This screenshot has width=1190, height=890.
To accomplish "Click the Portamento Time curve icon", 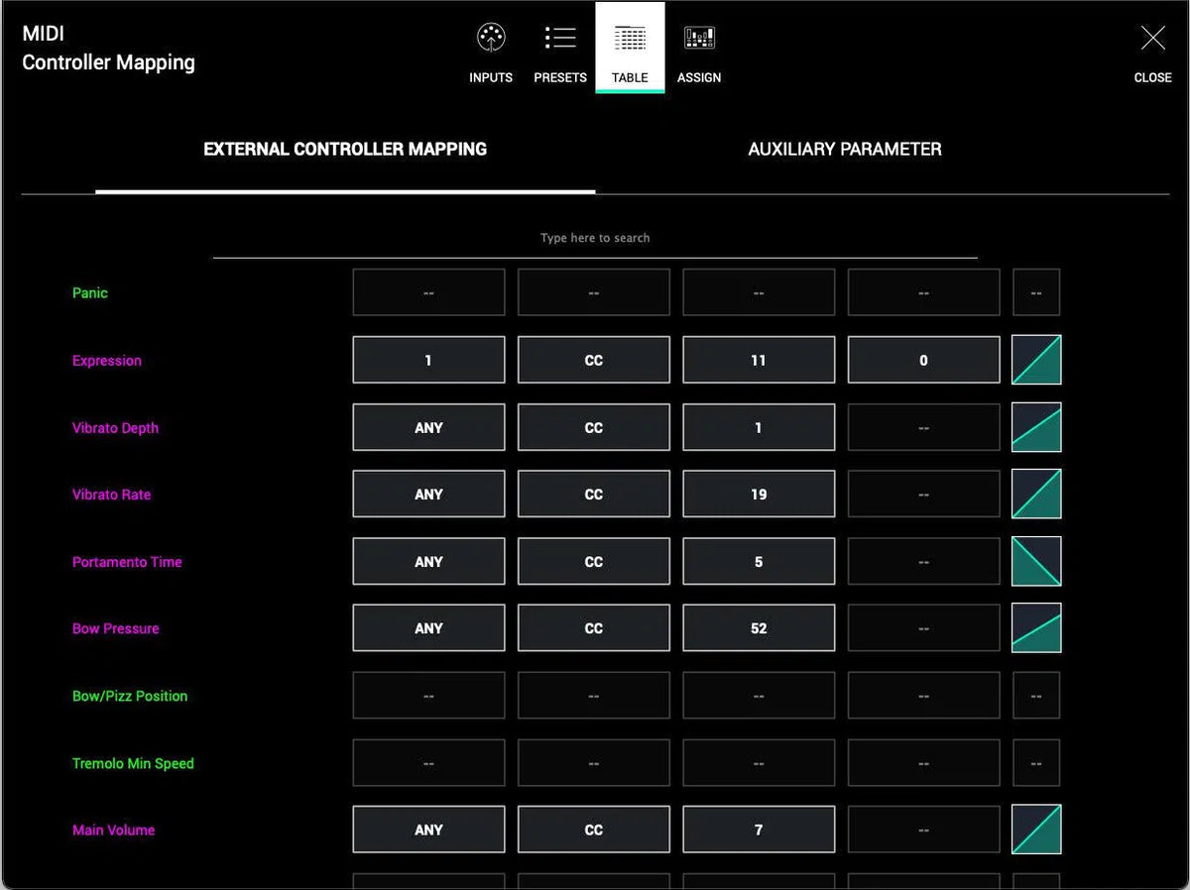I will (1036, 561).
